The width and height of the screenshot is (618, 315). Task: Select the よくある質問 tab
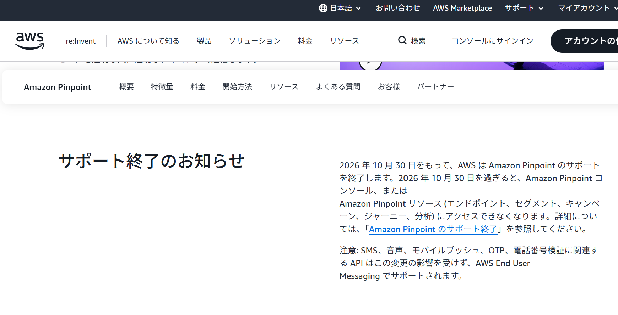point(338,87)
